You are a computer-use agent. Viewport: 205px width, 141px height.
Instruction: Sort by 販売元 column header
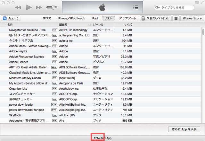pyautogui.click(x=75, y=25)
